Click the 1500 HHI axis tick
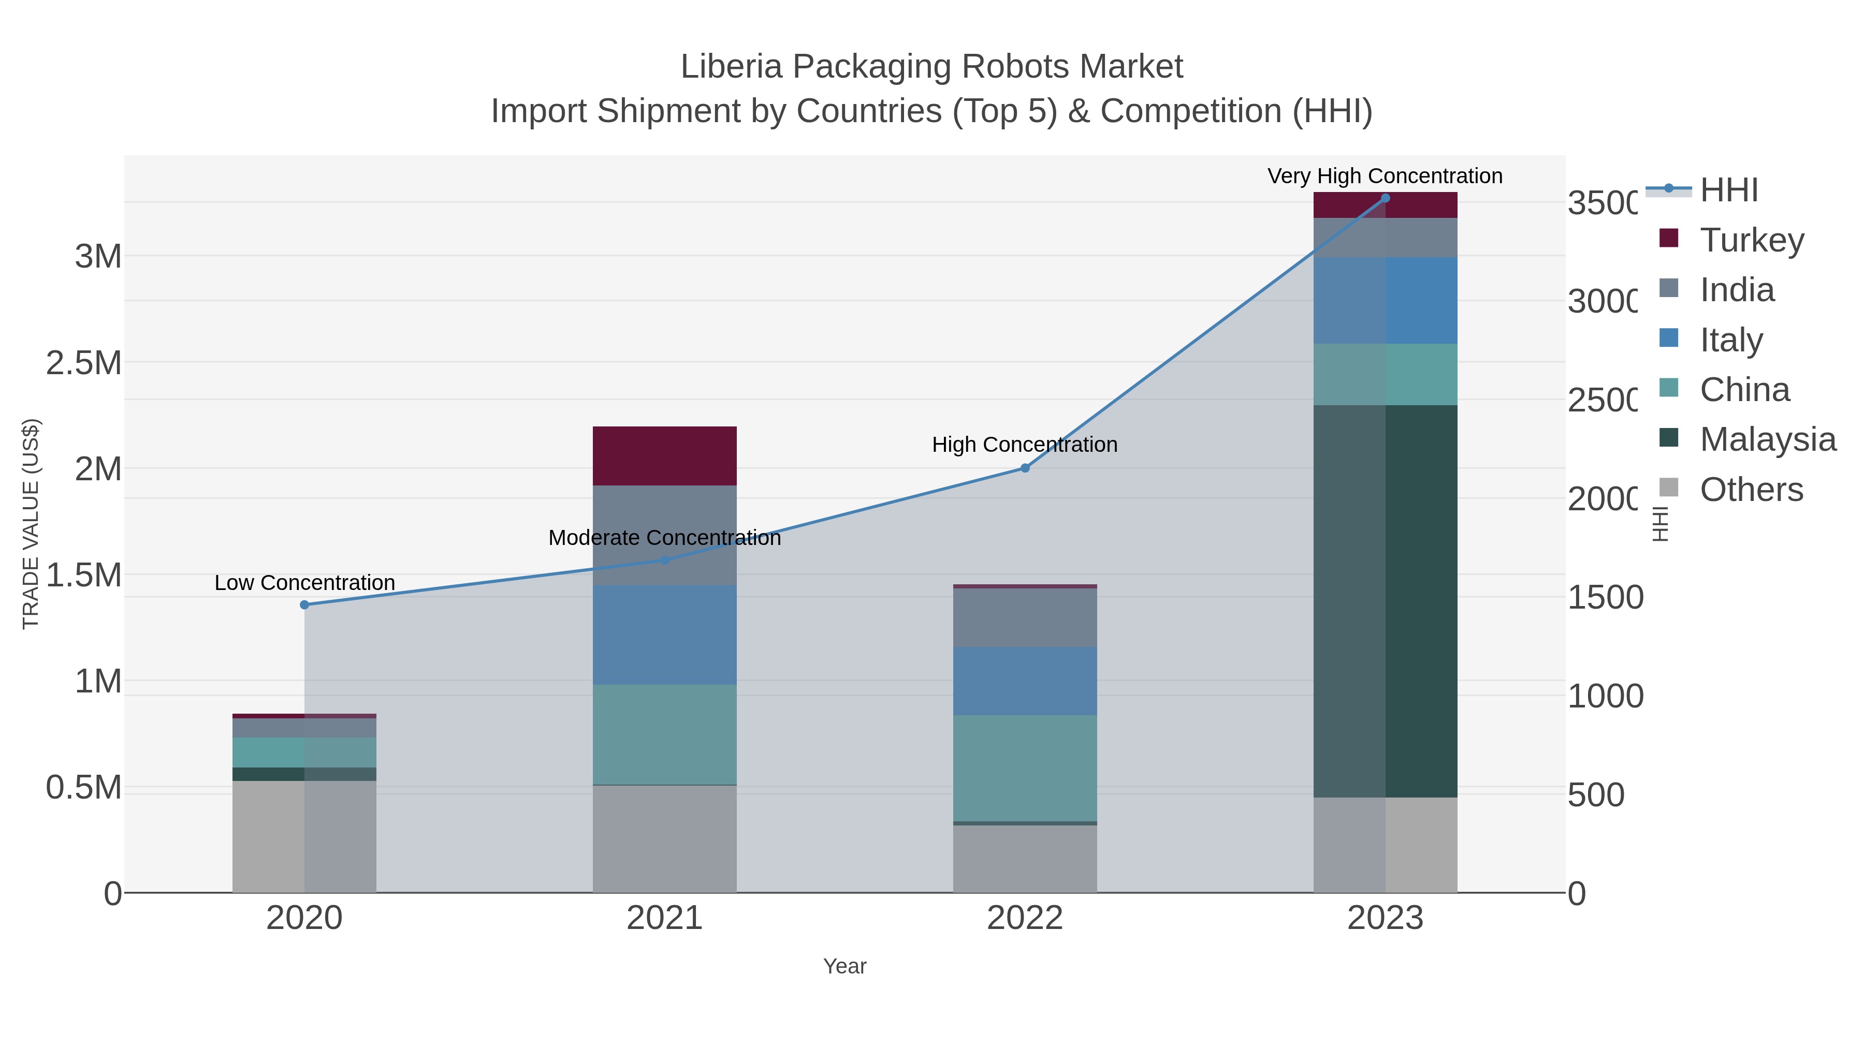This screenshot has width=1864, height=1048. 1606,597
